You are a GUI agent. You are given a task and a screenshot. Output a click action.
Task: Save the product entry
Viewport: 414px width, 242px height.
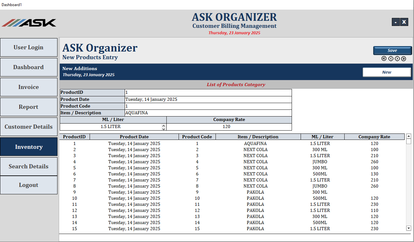392,51
